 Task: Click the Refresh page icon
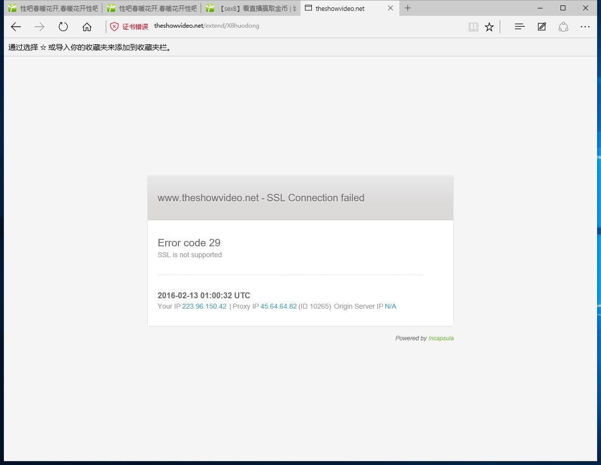[63, 27]
